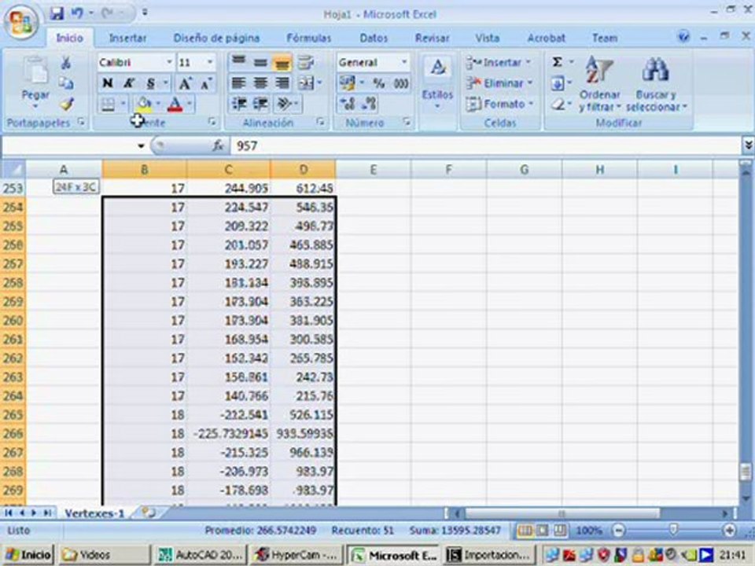The width and height of the screenshot is (755, 566).
Task: Apply red font color A
Action: coord(175,104)
